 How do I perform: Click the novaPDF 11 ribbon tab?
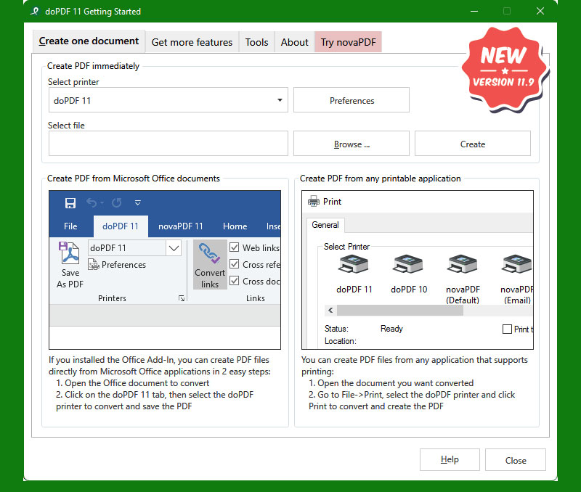(x=180, y=226)
